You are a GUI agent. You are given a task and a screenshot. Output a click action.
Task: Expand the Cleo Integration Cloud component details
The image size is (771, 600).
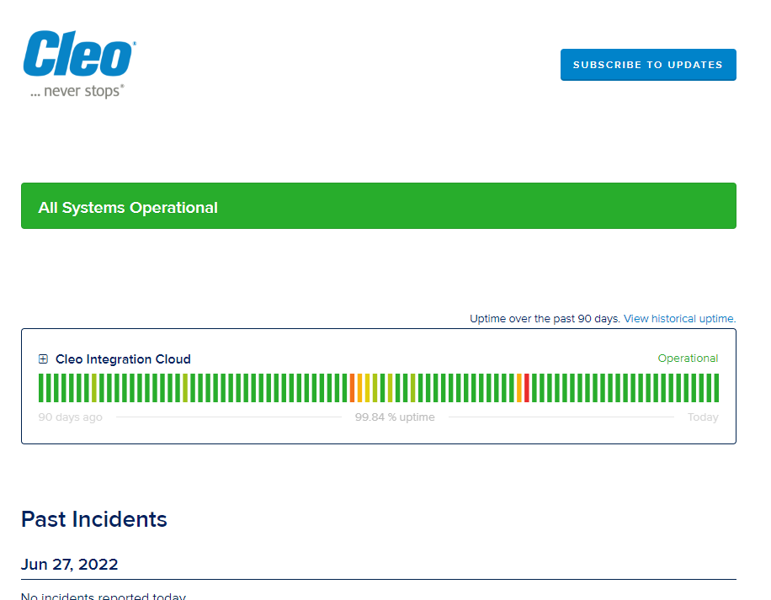point(43,358)
